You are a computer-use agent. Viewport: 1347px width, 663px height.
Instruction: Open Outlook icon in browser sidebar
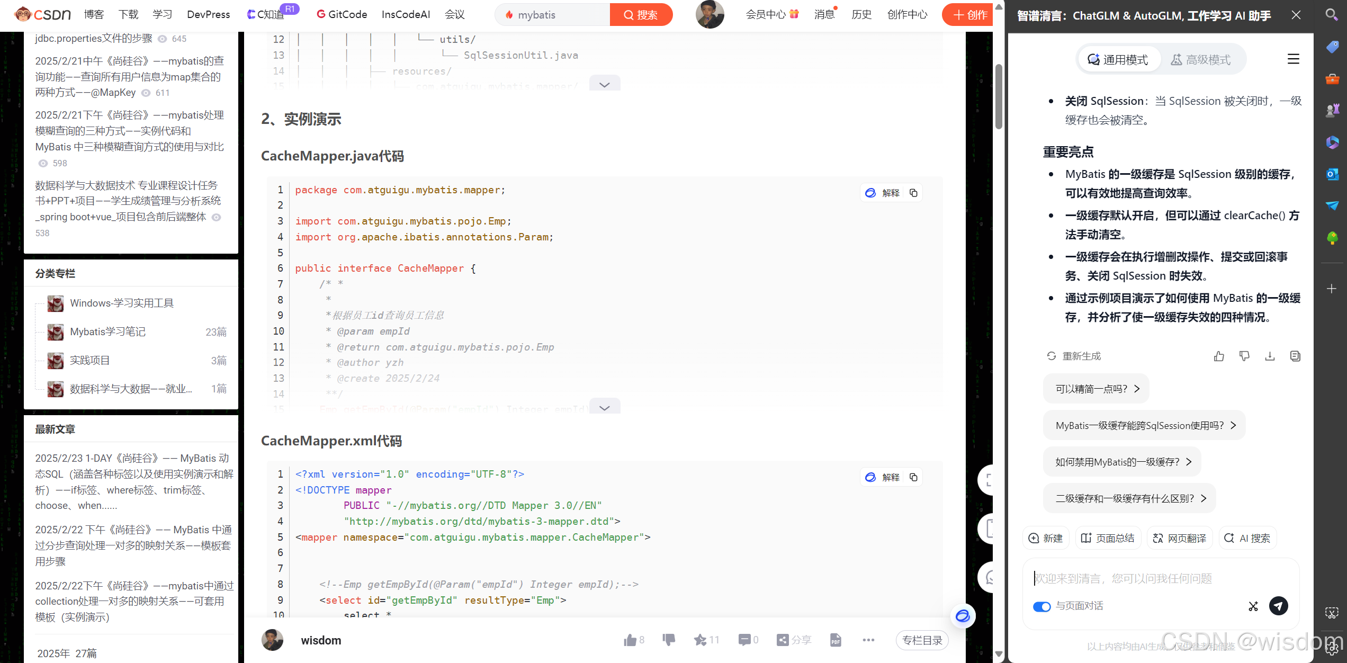[1332, 174]
